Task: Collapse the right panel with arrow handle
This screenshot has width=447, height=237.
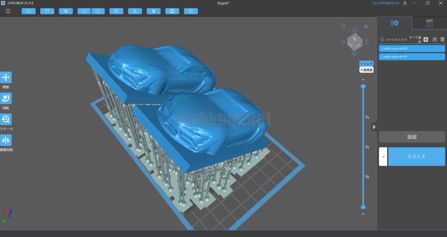Action: (x=374, y=127)
